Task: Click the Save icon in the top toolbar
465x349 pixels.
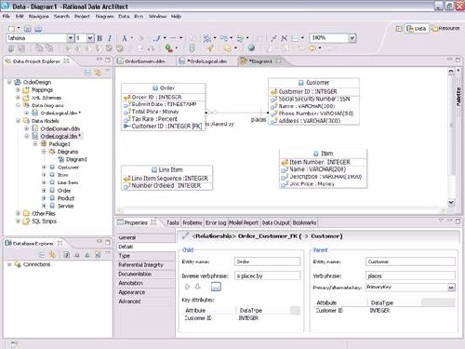Action: tap(28, 29)
